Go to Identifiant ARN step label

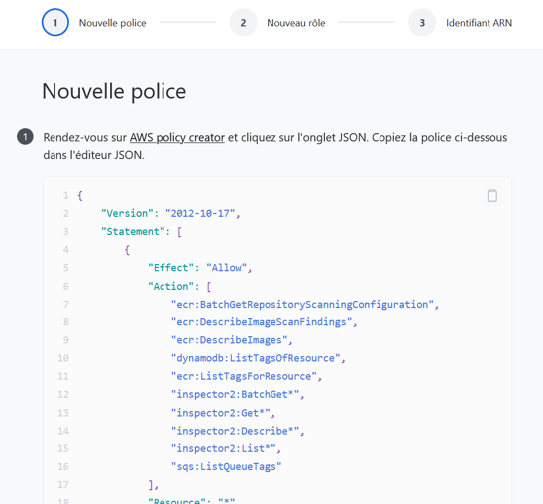(x=479, y=23)
